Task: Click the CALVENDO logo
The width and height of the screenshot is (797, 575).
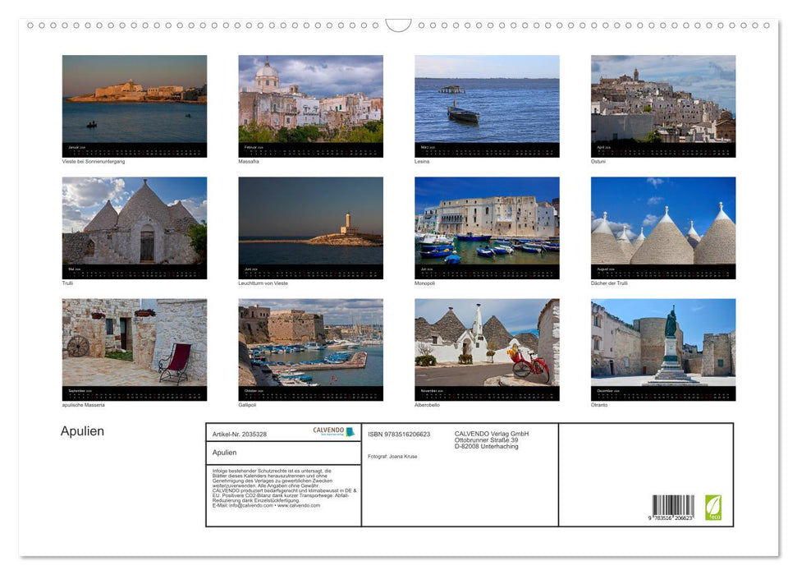Action: point(333,432)
